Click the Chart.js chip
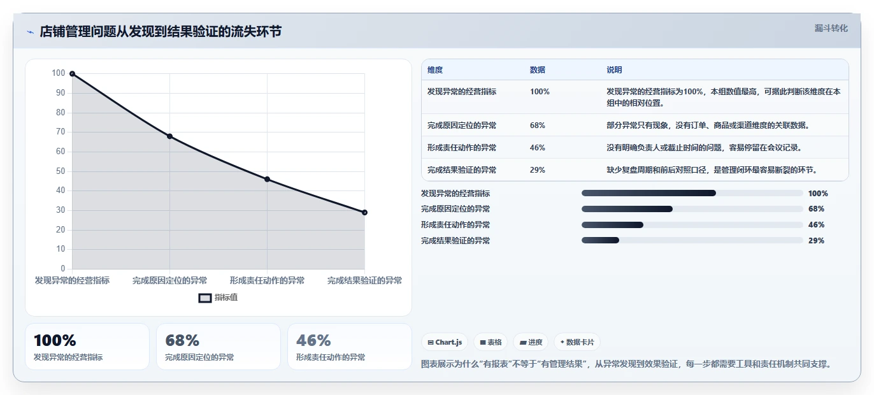Image resolution: width=874 pixels, height=395 pixels. [444, 342]
